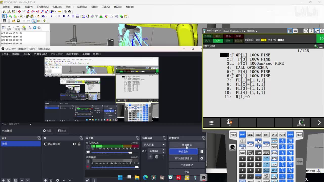This screenshot has width=324, height=182.
Task: Open the Robot Controller1 dropdown on teach pendant
Action: click(234, 31)
